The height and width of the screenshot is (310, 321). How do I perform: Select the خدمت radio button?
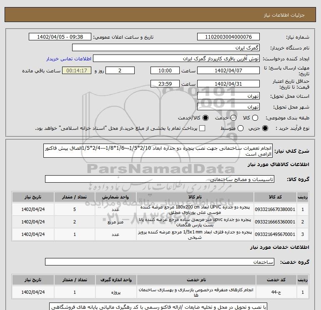[233, 118]
